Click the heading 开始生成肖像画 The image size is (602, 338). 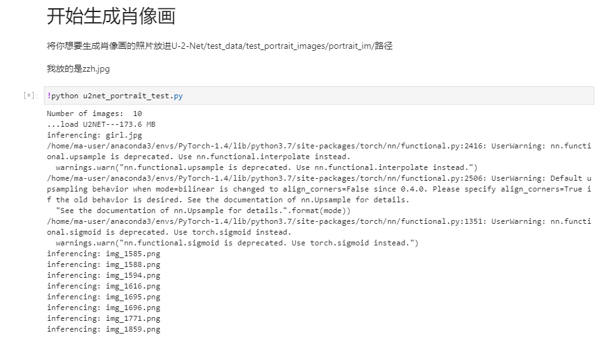tap(111, 16)
